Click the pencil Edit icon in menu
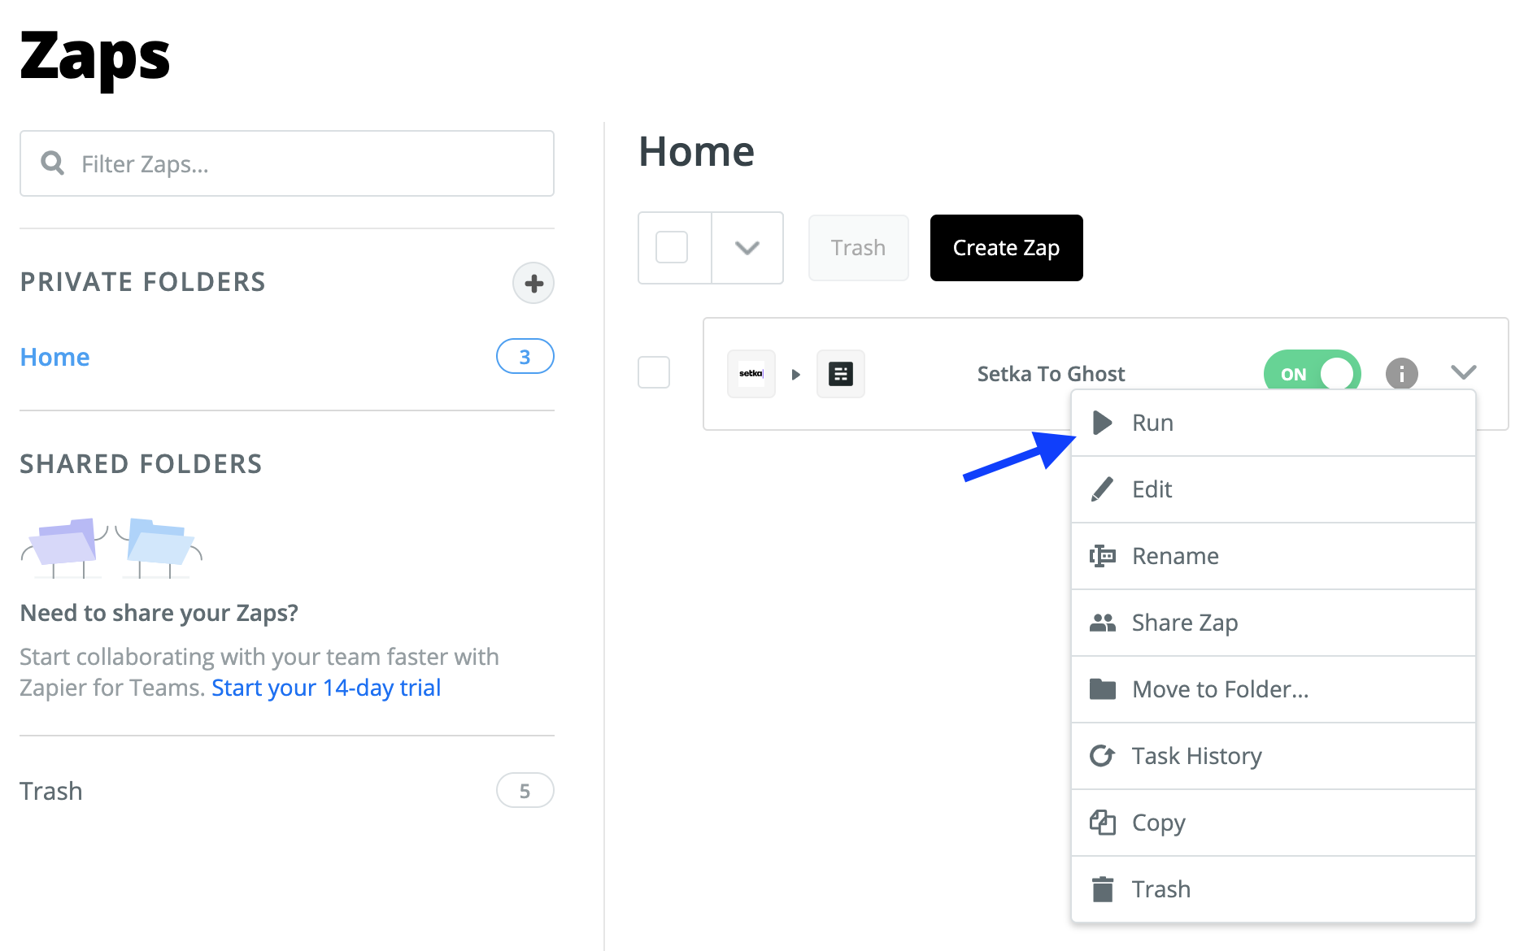The height and width of the screenshot is (951, 1524). pyautogui.click(x=1102, y=489)
